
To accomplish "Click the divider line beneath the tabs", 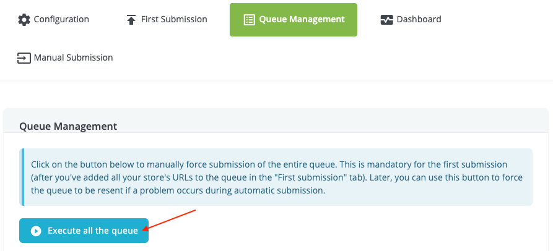I will point(276,80).
